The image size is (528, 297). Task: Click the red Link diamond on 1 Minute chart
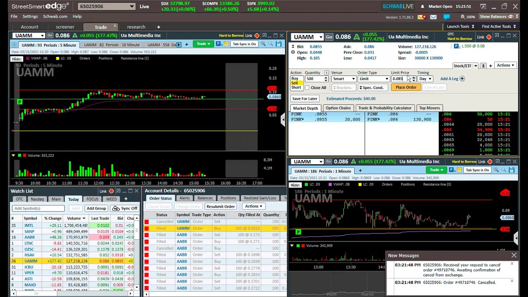click(490, 162)
